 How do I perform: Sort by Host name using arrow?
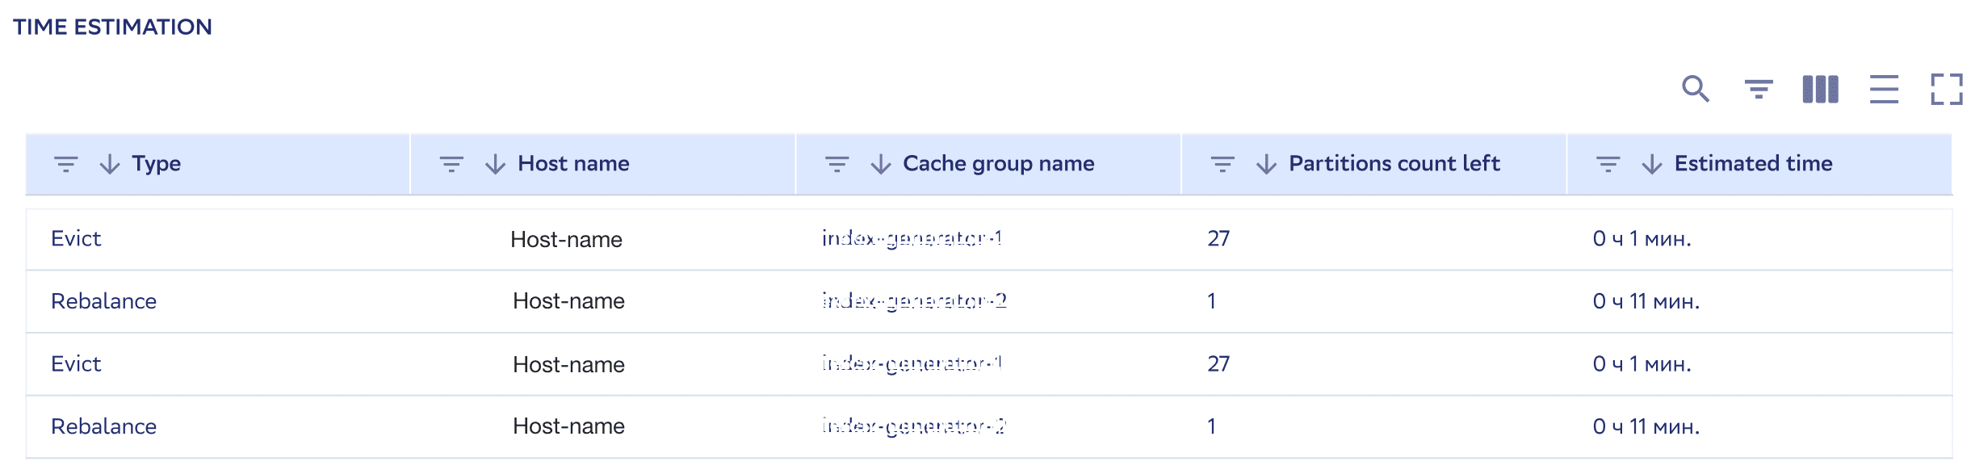[x=495, y=164]
